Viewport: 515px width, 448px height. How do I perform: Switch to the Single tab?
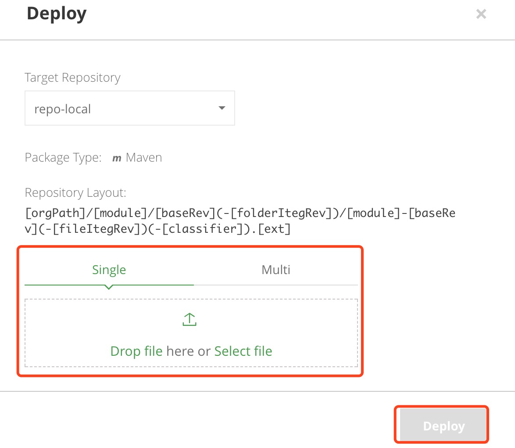(x=109, y=270)
